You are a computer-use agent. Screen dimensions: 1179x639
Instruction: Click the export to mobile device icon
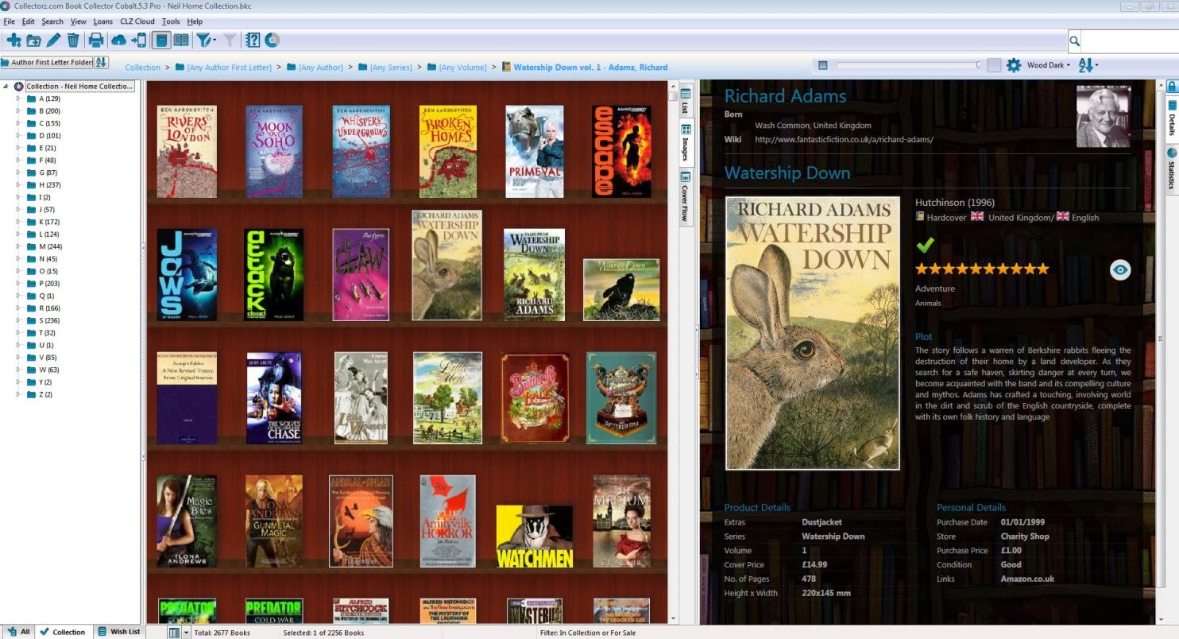pos(138,41)
